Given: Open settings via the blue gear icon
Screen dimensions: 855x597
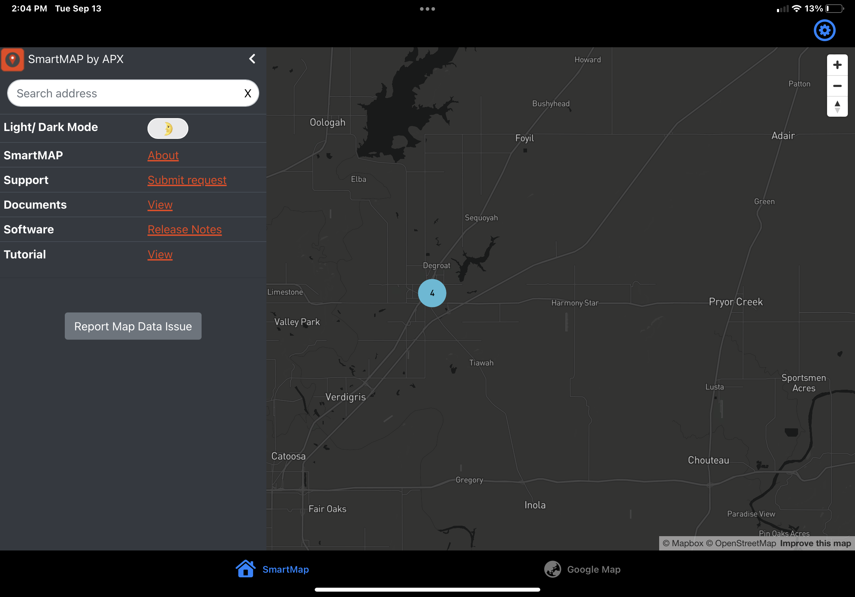Looking at the screenshot, I should 824,30.
